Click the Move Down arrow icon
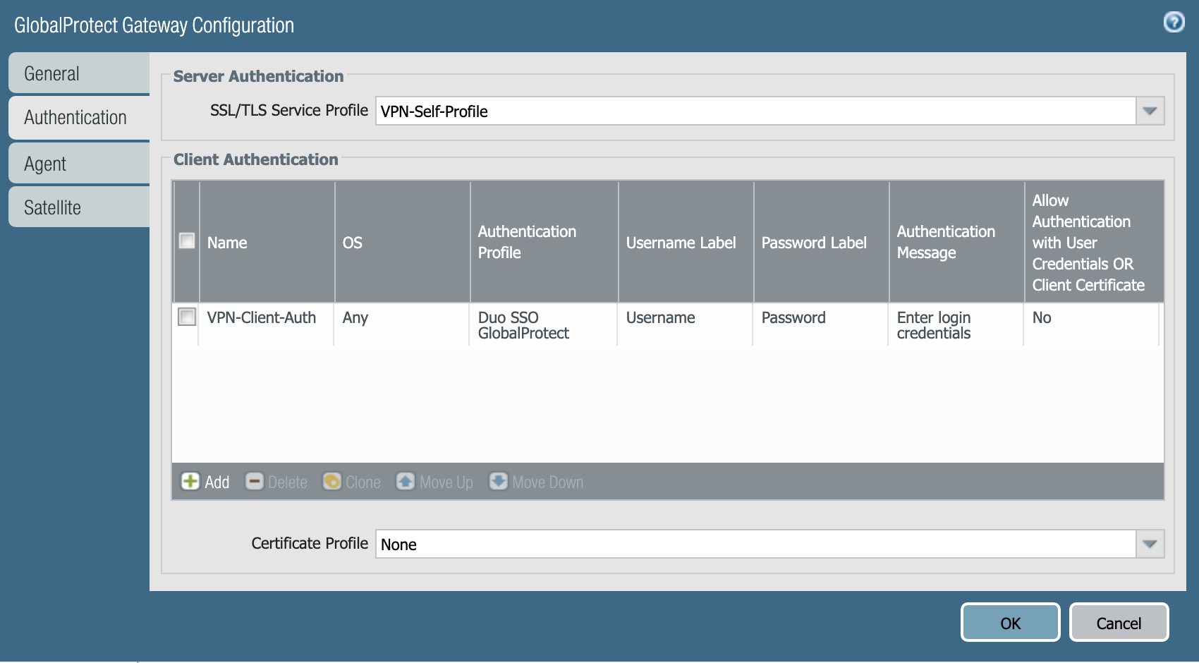1199x663 pixels. click(498, 482)
